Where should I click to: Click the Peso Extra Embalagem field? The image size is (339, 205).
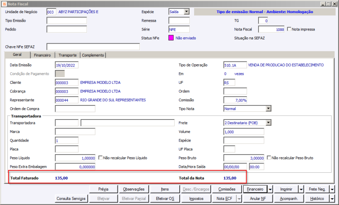click(75, 167)
